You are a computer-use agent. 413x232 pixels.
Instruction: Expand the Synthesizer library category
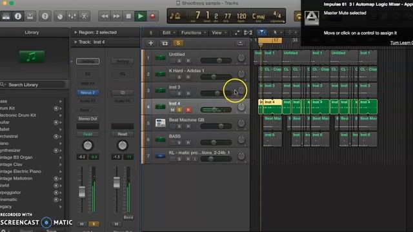(x=60, y=150)
